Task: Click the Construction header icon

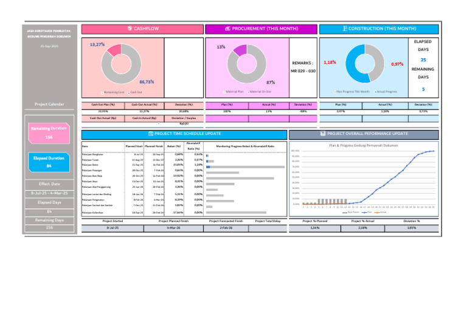Action: tap(345, 29)
